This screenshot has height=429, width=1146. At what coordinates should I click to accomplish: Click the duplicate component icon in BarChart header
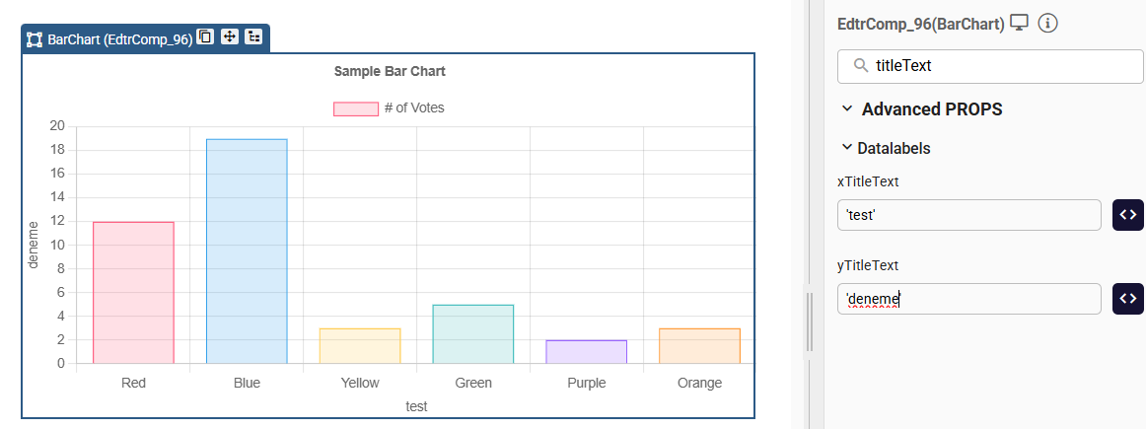[205, 37]
